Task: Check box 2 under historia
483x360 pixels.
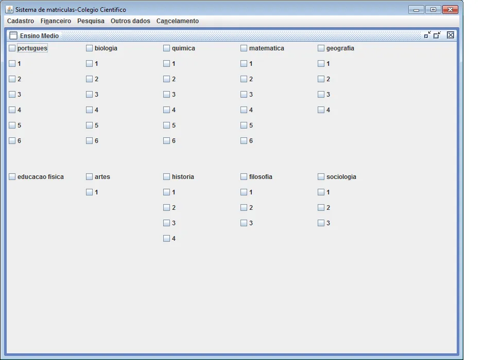Action: pyautogui.click(x=167, y=207)
